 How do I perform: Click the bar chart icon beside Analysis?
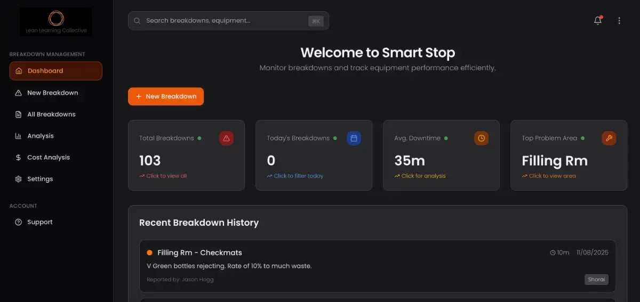pos(19,136)
